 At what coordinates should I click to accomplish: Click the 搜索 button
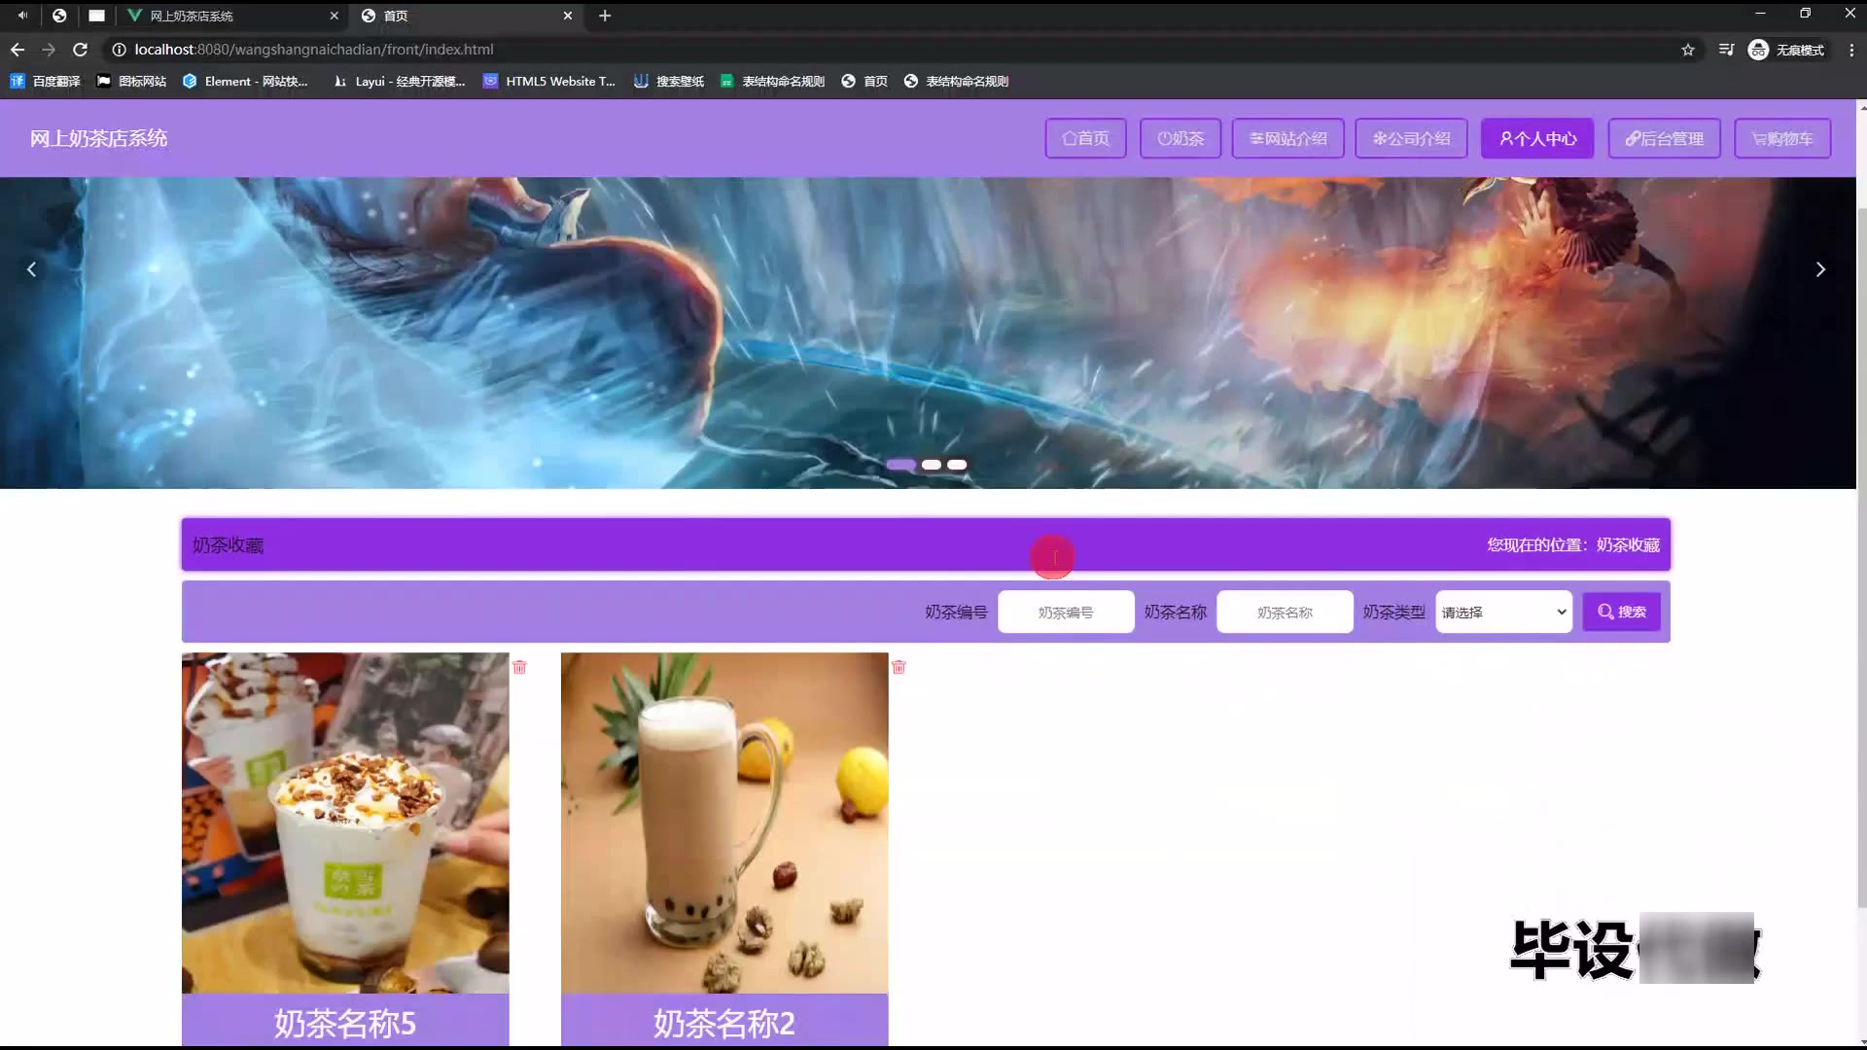tap(1621, 612)
